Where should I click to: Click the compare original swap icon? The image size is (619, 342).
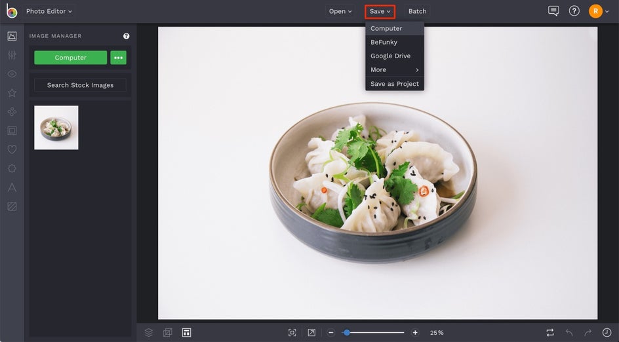550,333
